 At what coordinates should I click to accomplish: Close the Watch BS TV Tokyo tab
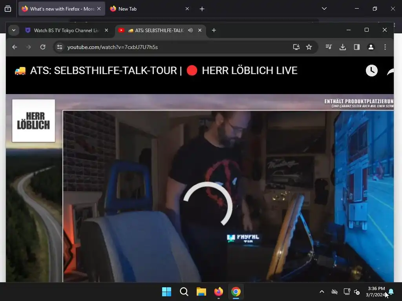106,30
